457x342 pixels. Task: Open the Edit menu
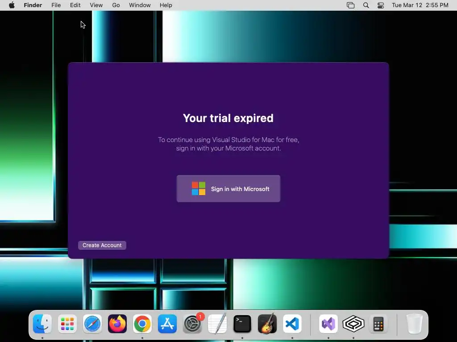75,5
